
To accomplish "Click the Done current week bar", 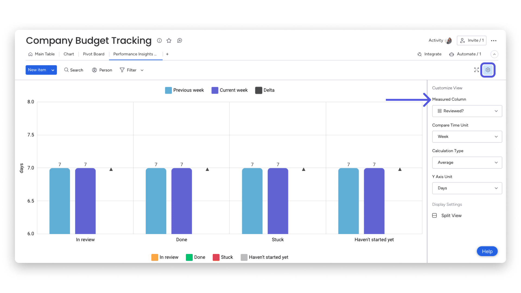I will (182, 201).
